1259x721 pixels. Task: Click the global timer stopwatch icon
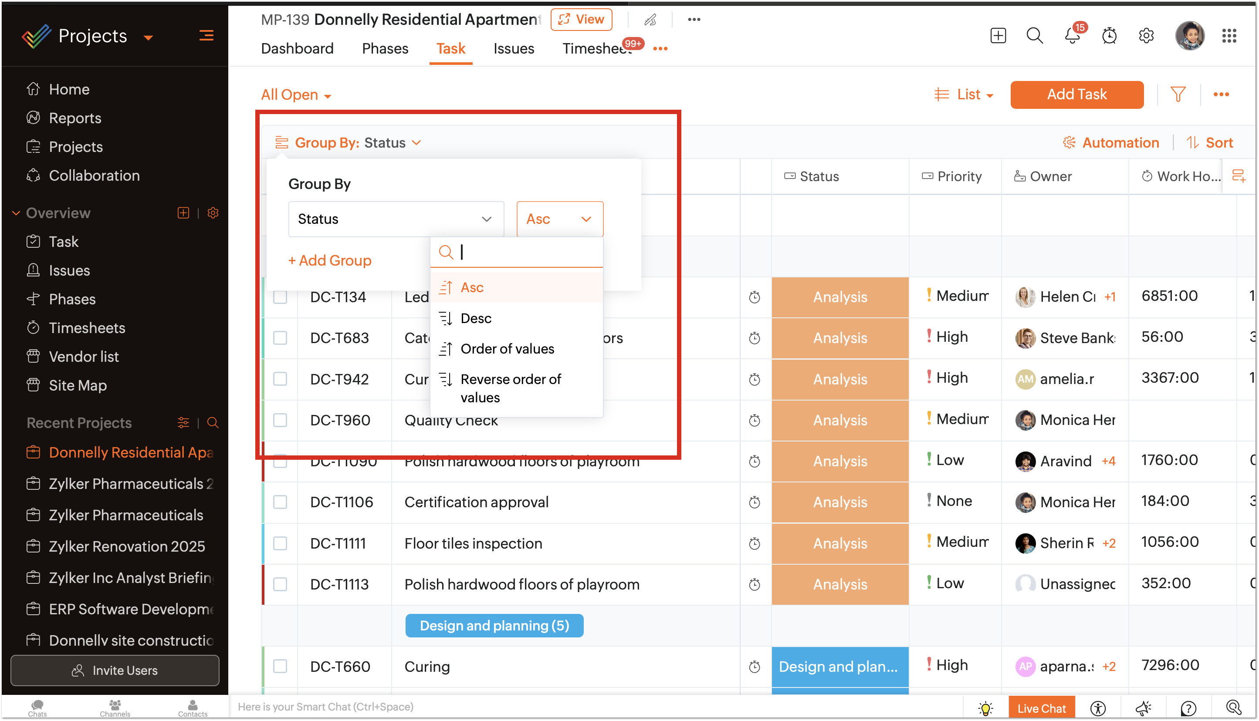[1109, 36]
